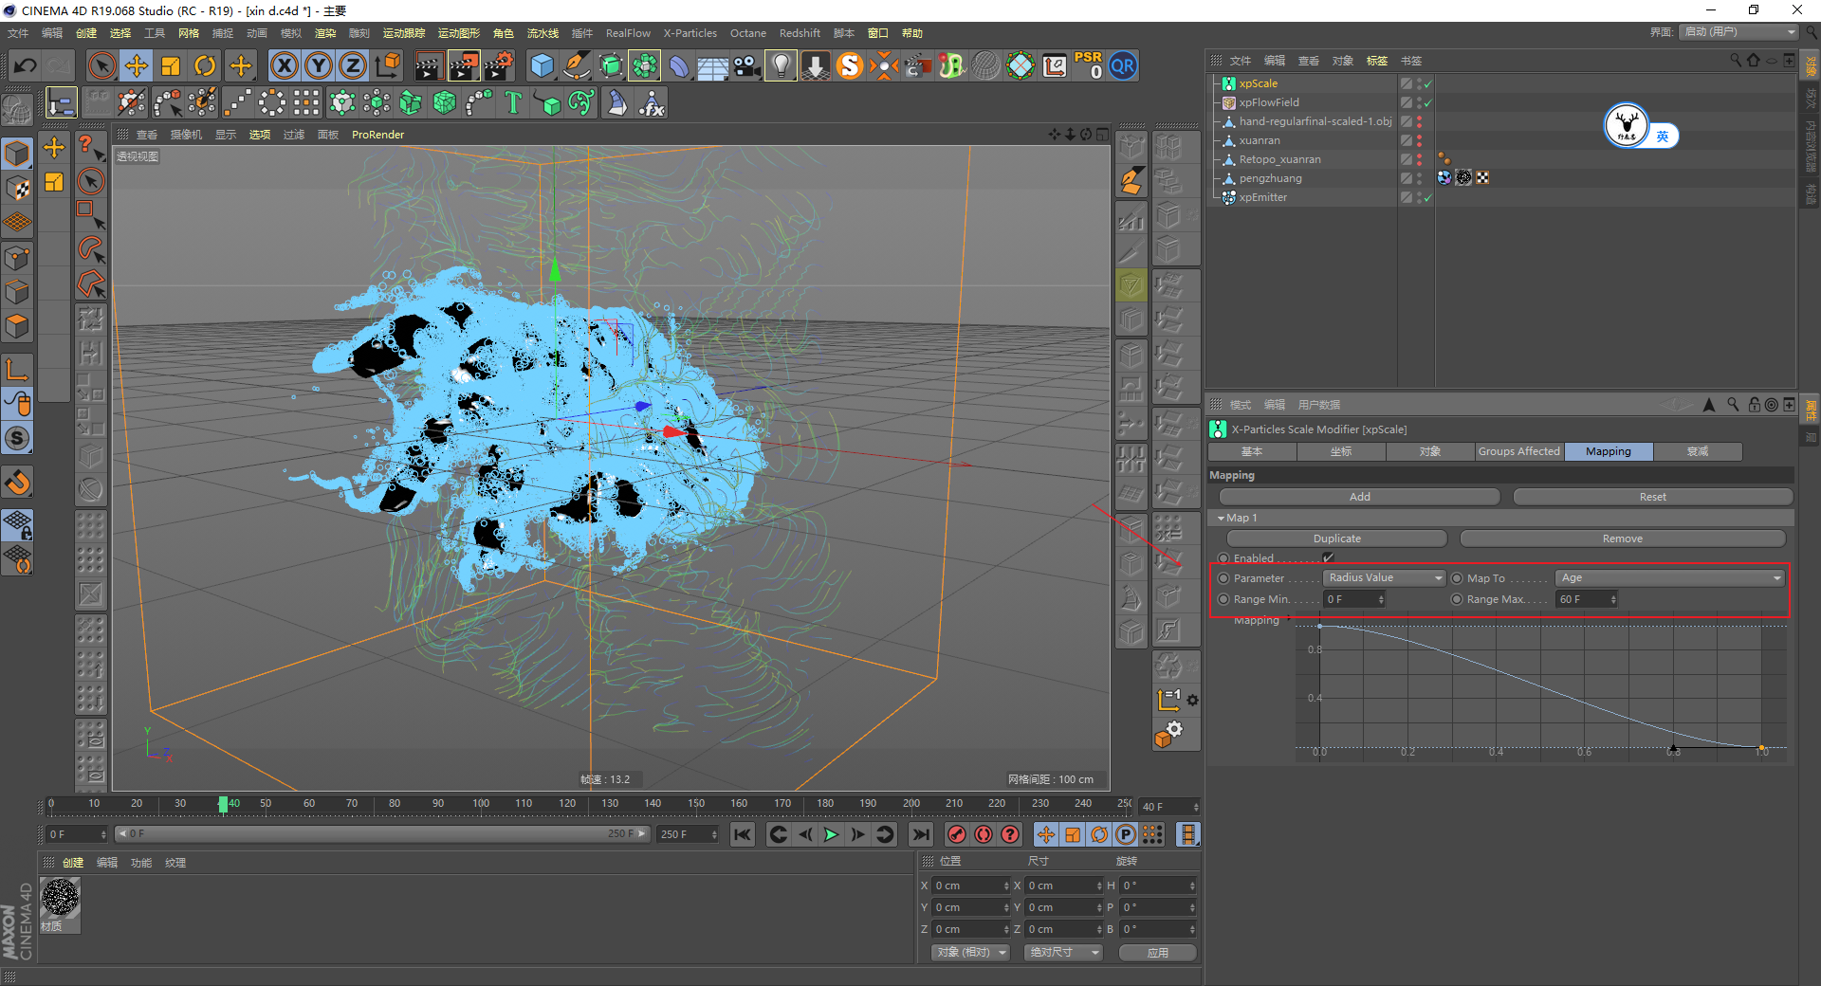Click the Pen spline tool icon
The width and height of the screenshot is (1821, 986).
point(576,65)
